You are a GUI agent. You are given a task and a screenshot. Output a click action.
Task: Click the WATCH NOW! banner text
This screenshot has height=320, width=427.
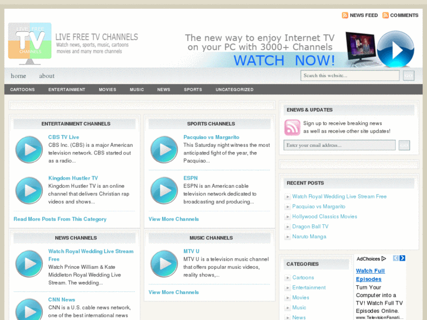pyautogui.click(x=284, y=60)
